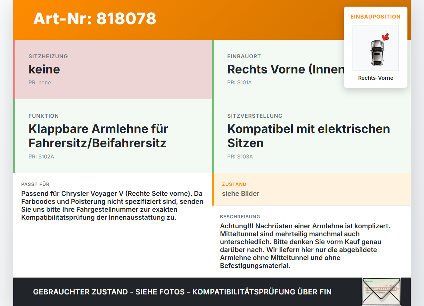Click the ZUSTAND orange label
The height and width of the screenshot is (306, 424).
click(234, 184)
